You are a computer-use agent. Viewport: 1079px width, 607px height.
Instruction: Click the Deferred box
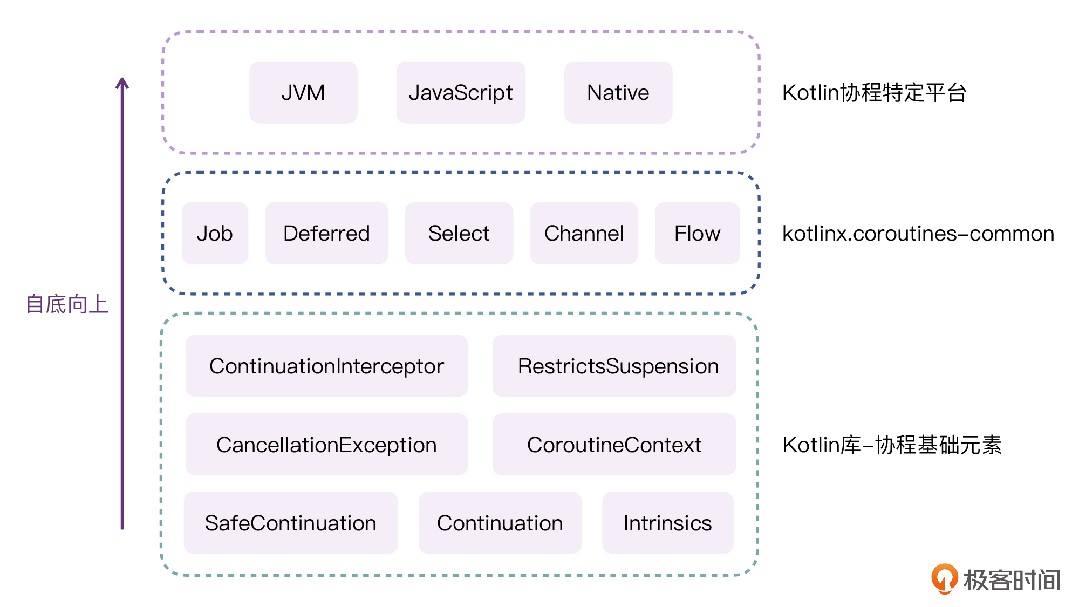[326, 233]
